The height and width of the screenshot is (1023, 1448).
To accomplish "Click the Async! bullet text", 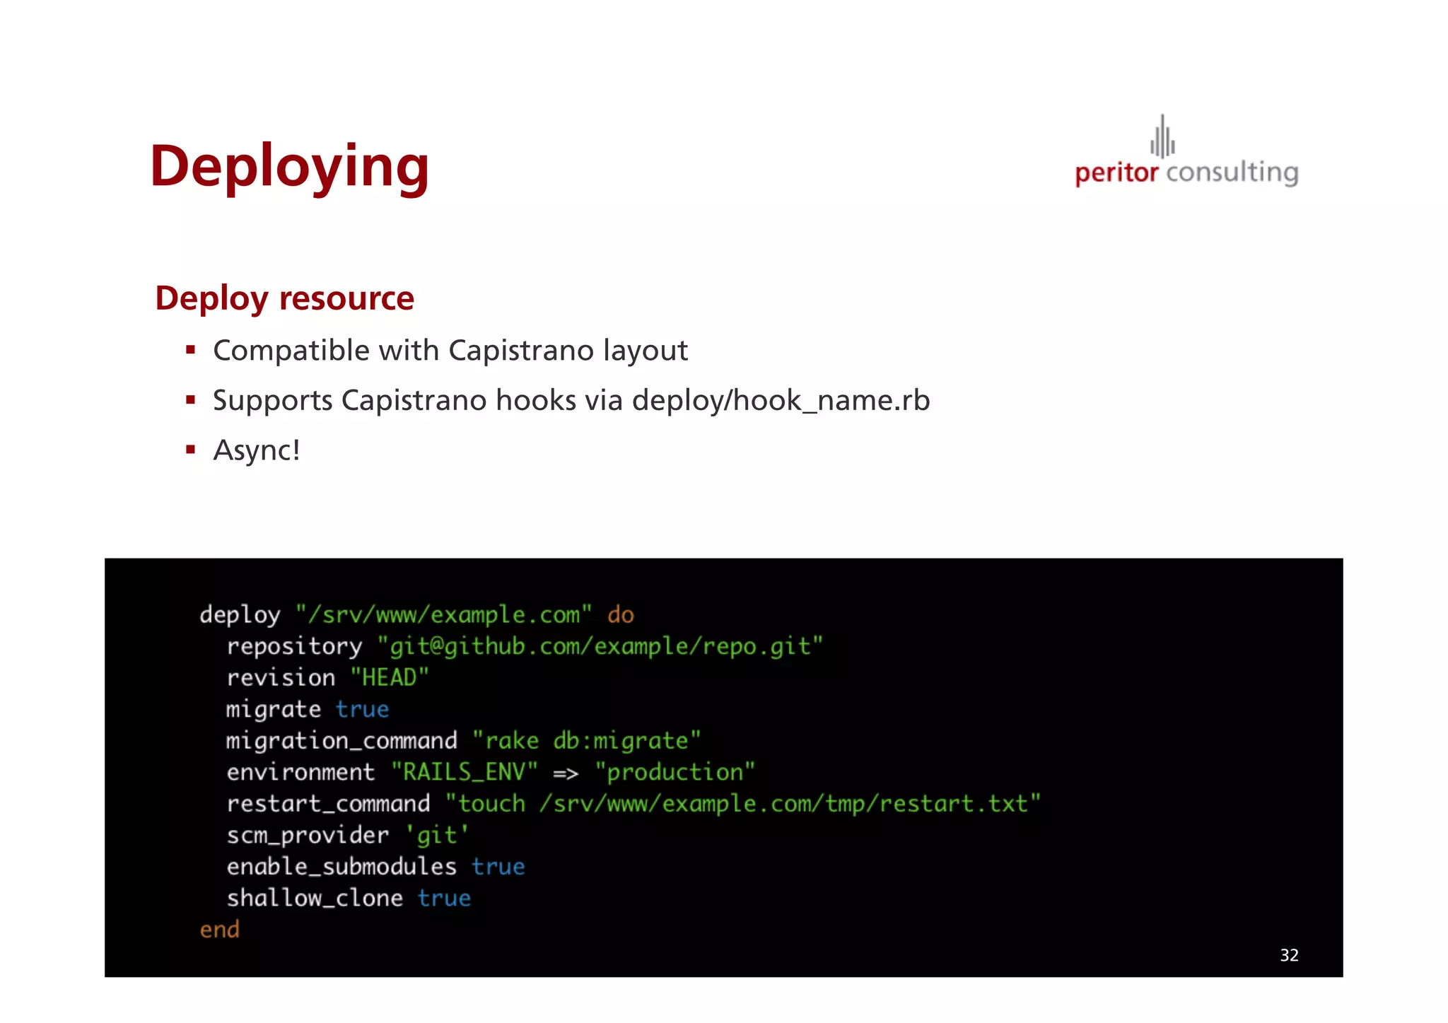I will click(x=257, y=450).
